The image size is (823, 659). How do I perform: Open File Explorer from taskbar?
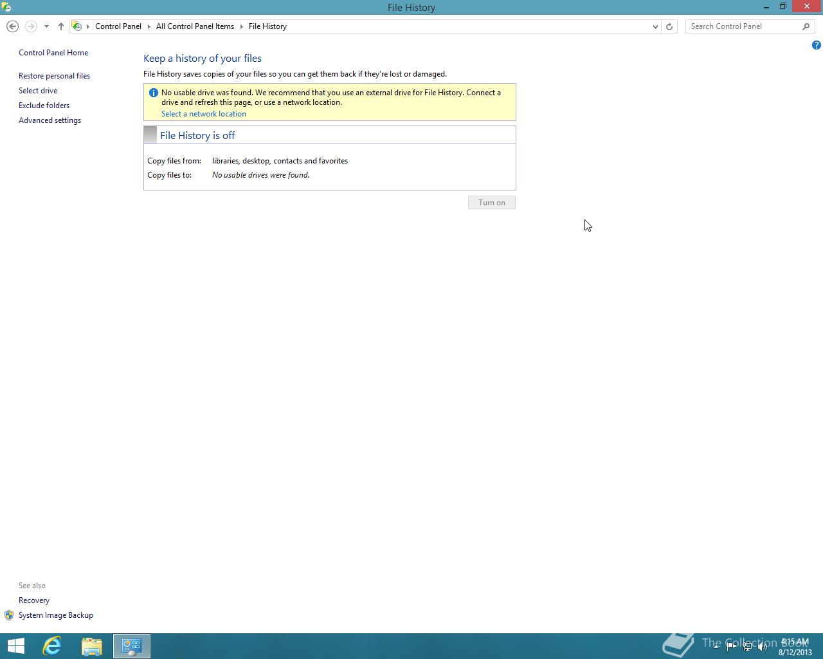pos(92,646)
